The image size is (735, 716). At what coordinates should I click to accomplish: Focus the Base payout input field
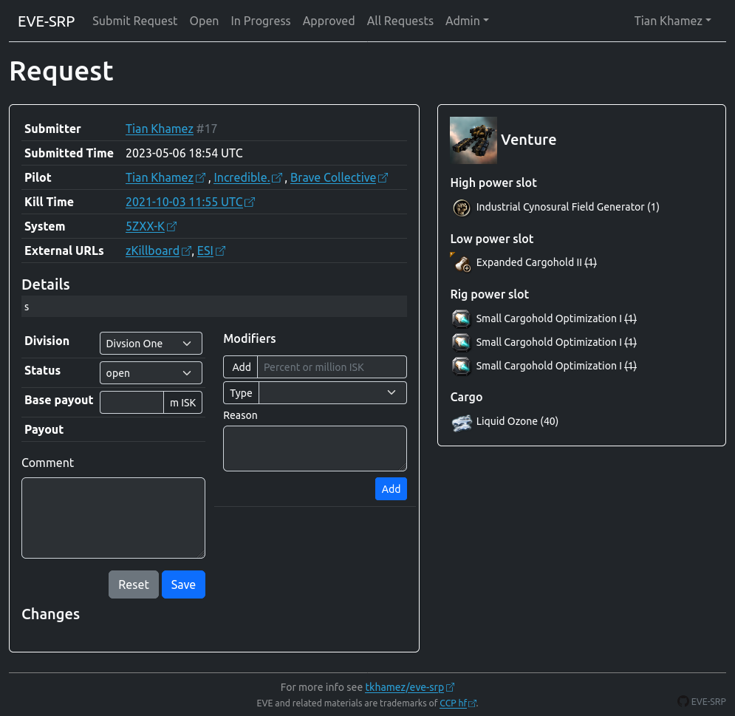pos(131,403)
